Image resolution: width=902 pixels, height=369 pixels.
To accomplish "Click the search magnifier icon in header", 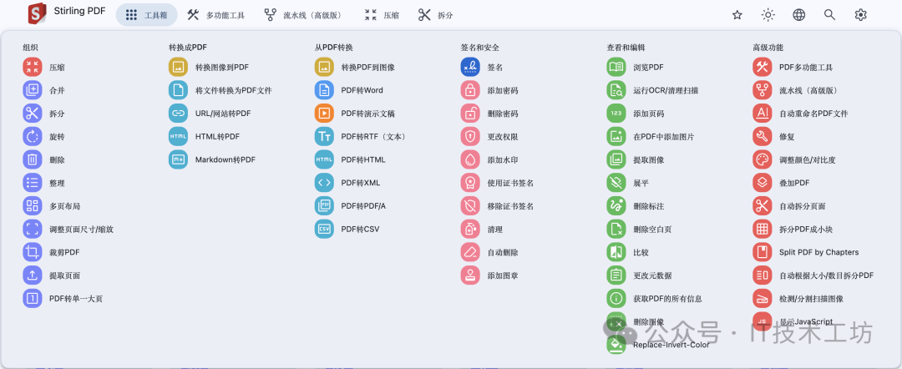I will coord(829,15).
